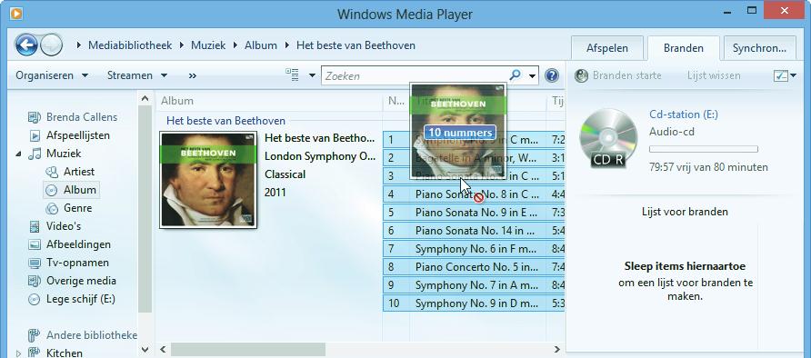Switch to the Afspelen tab
This screenshot has height=358, width=811.
(x=607, y=48)
